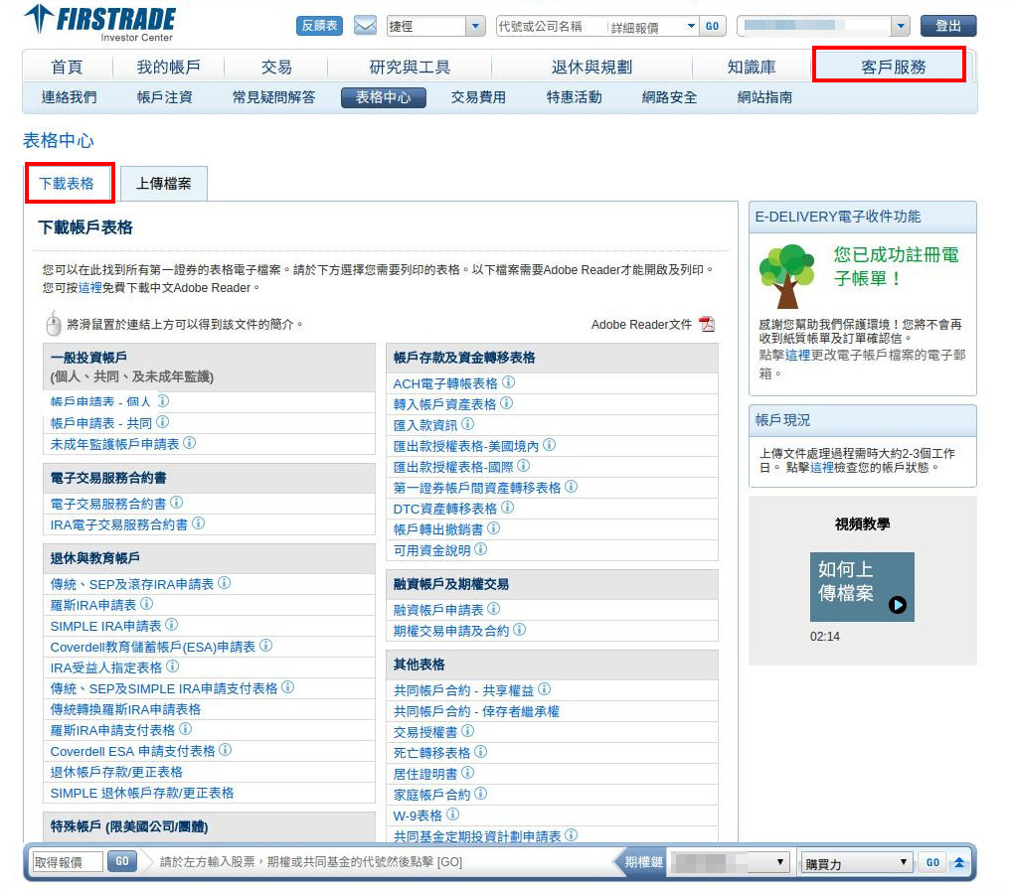Click info icon beside IRA電子交易服務合約書
1011x891 pixels.
[x=199, y=523]
